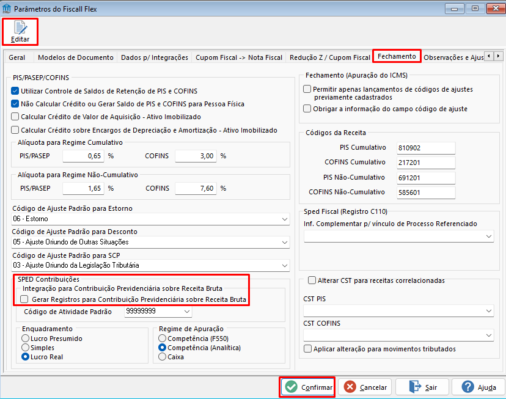Open Dados p/ Integrações tab
Viewport: 506px width, 399px height.
[x=154, y=57]
